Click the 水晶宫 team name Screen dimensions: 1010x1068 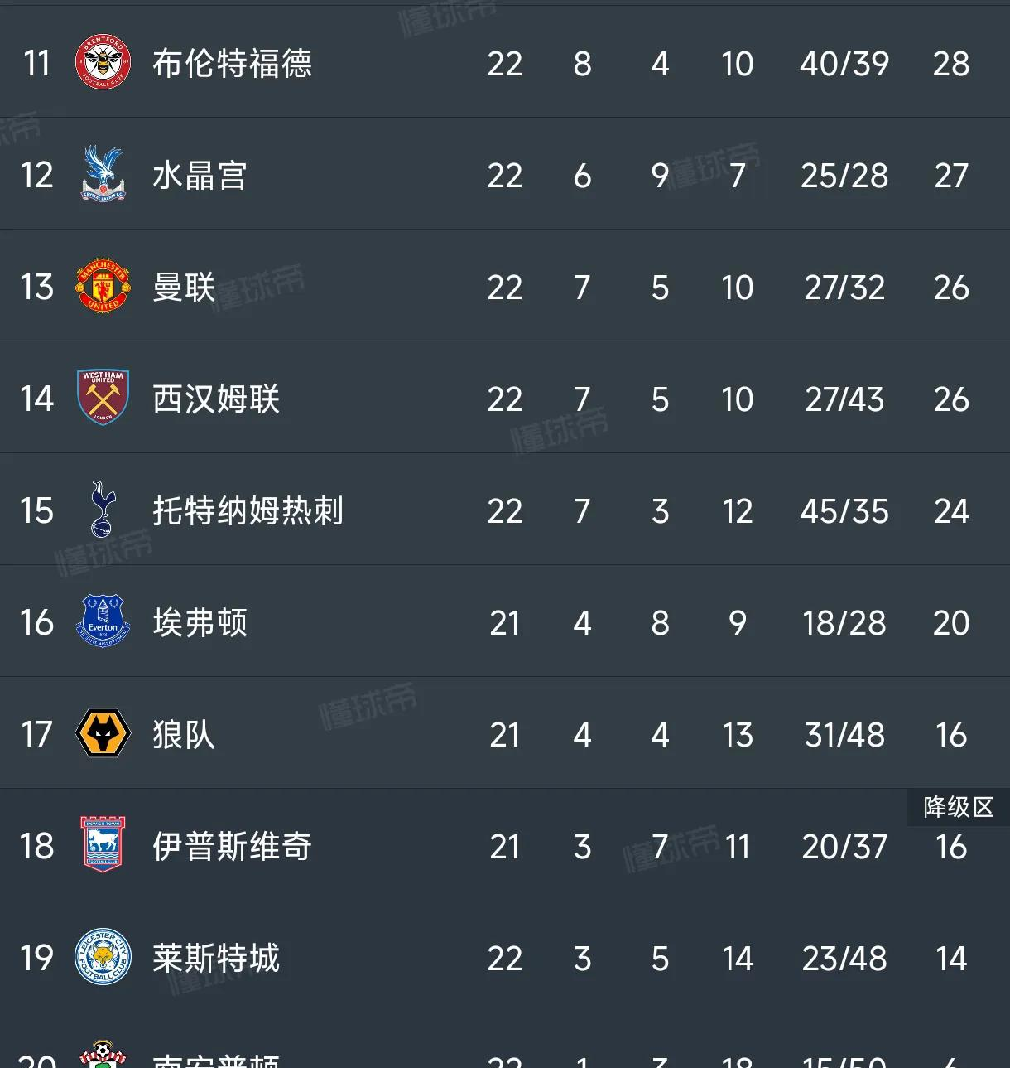click(200, 175)
